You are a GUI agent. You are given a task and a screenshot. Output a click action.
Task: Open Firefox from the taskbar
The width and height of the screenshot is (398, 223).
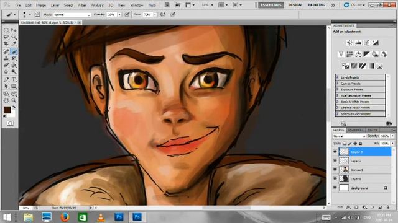tap(65, 217)
